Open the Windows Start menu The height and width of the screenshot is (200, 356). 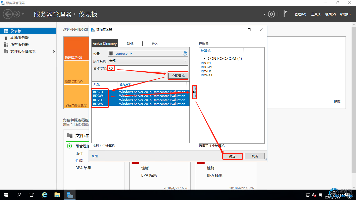pyautogui.click(x=6, y=195)
